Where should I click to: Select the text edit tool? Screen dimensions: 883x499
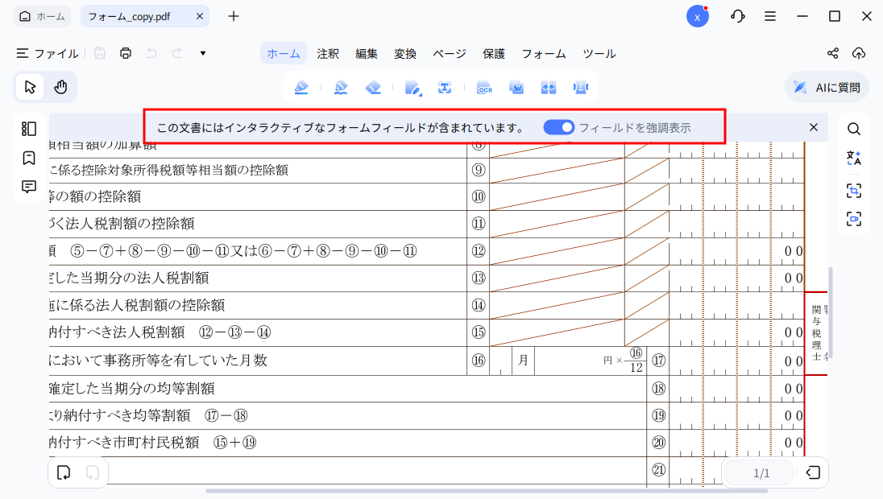445,87
